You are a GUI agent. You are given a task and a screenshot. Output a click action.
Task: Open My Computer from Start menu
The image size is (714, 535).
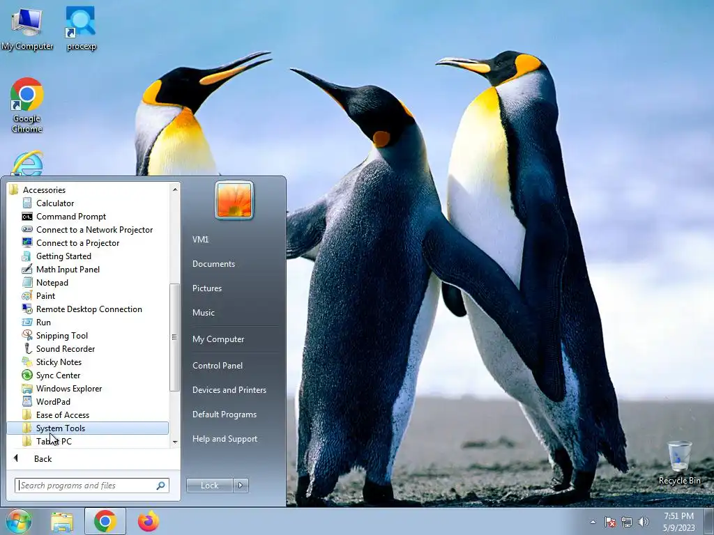[218, 339]
